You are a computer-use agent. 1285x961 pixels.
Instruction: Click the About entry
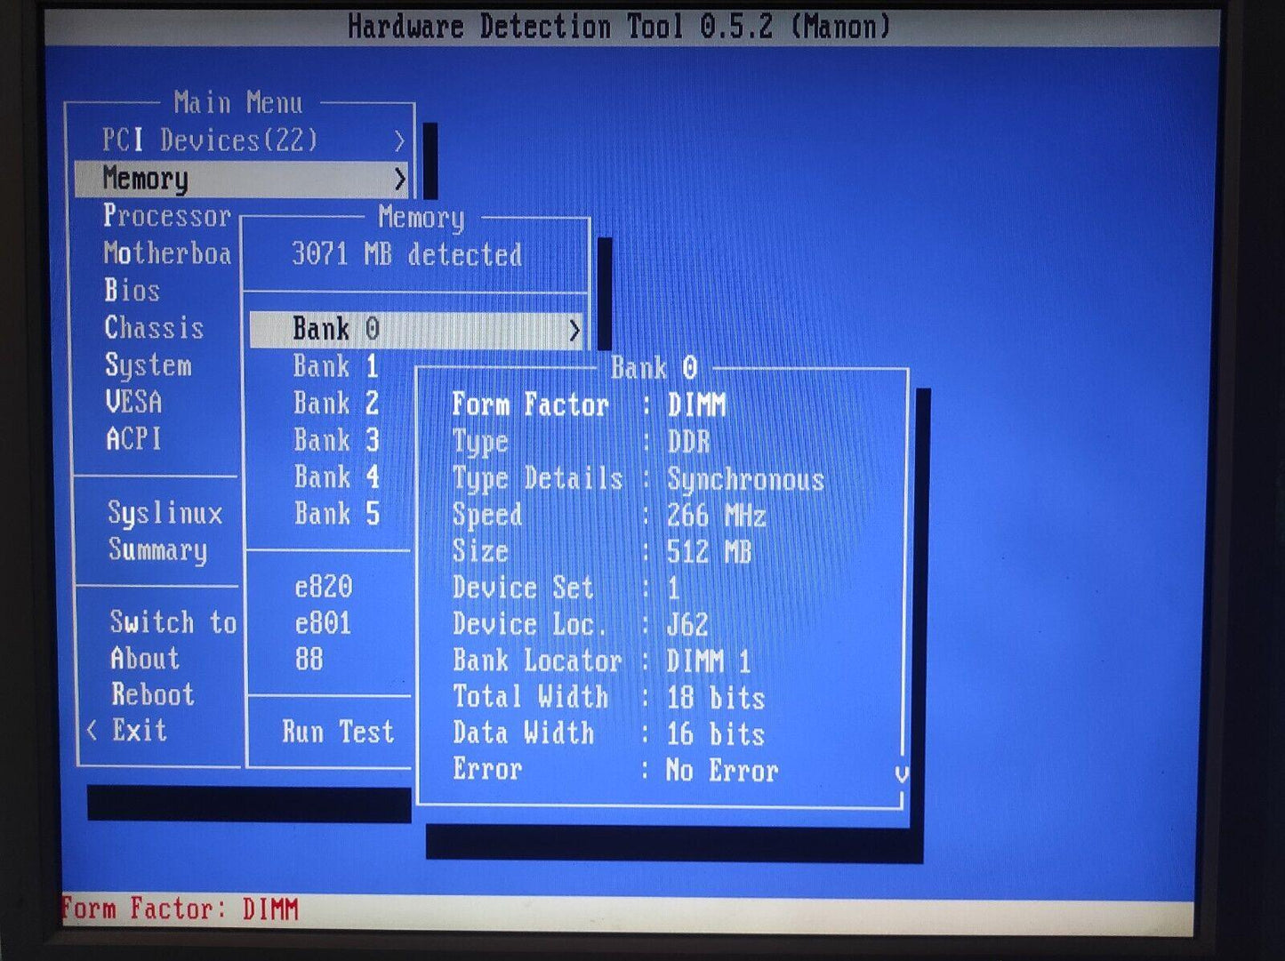(144, 659)
